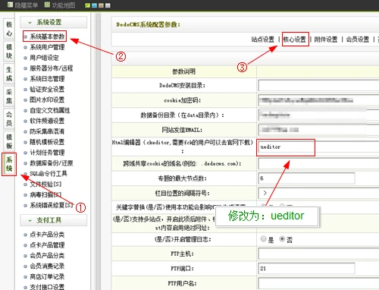
Task: Open 软件频道设置 menu entry
Action: point(47,121)
